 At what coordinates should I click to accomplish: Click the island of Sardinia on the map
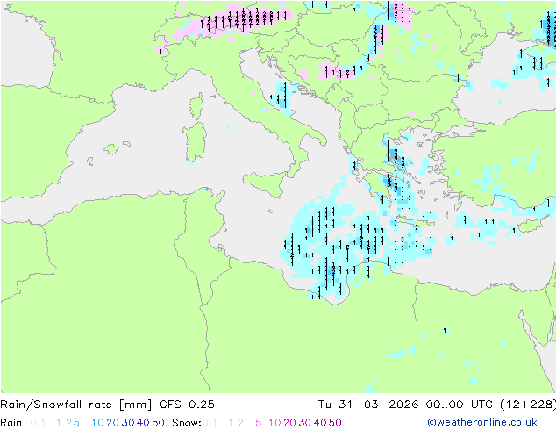[x=195, y=142]
